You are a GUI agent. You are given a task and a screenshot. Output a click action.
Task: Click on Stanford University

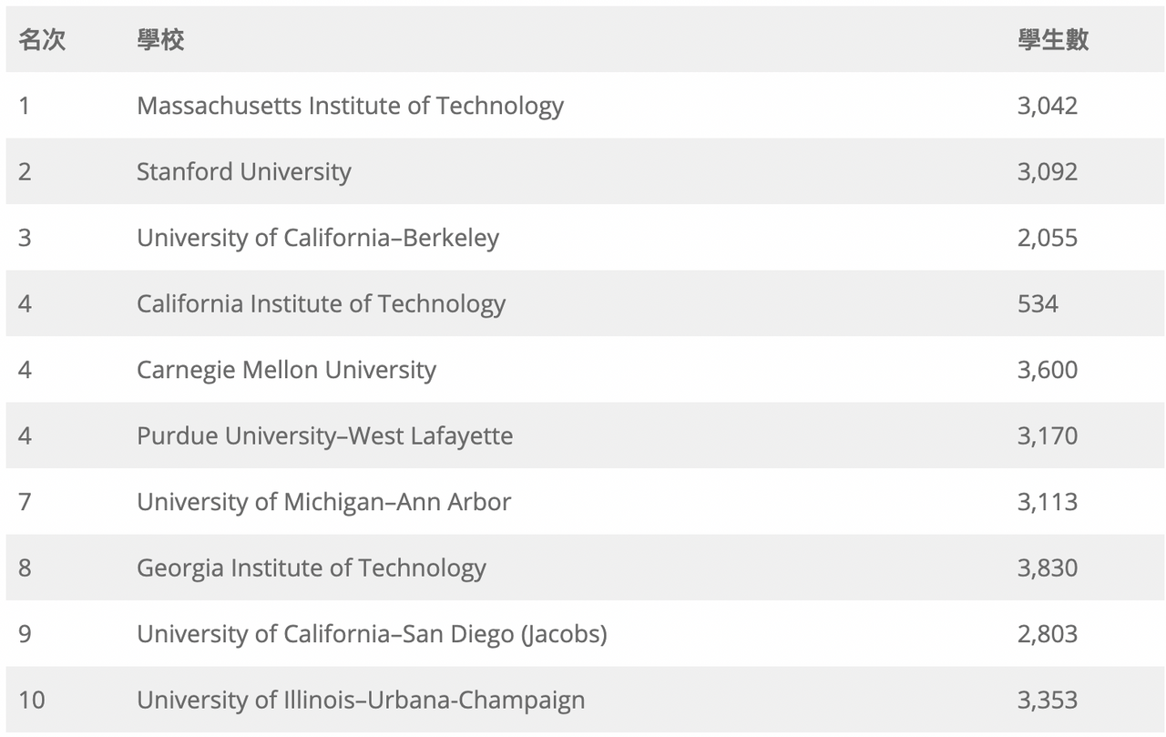point(243,172)
